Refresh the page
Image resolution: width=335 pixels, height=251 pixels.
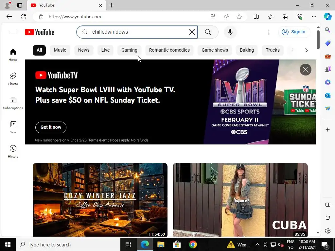tap(24, 17)
